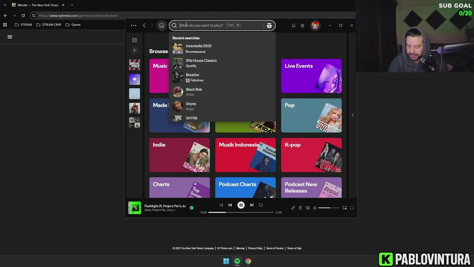Click browser back arrow
The image size is (474, 267).
click(5, 16)
